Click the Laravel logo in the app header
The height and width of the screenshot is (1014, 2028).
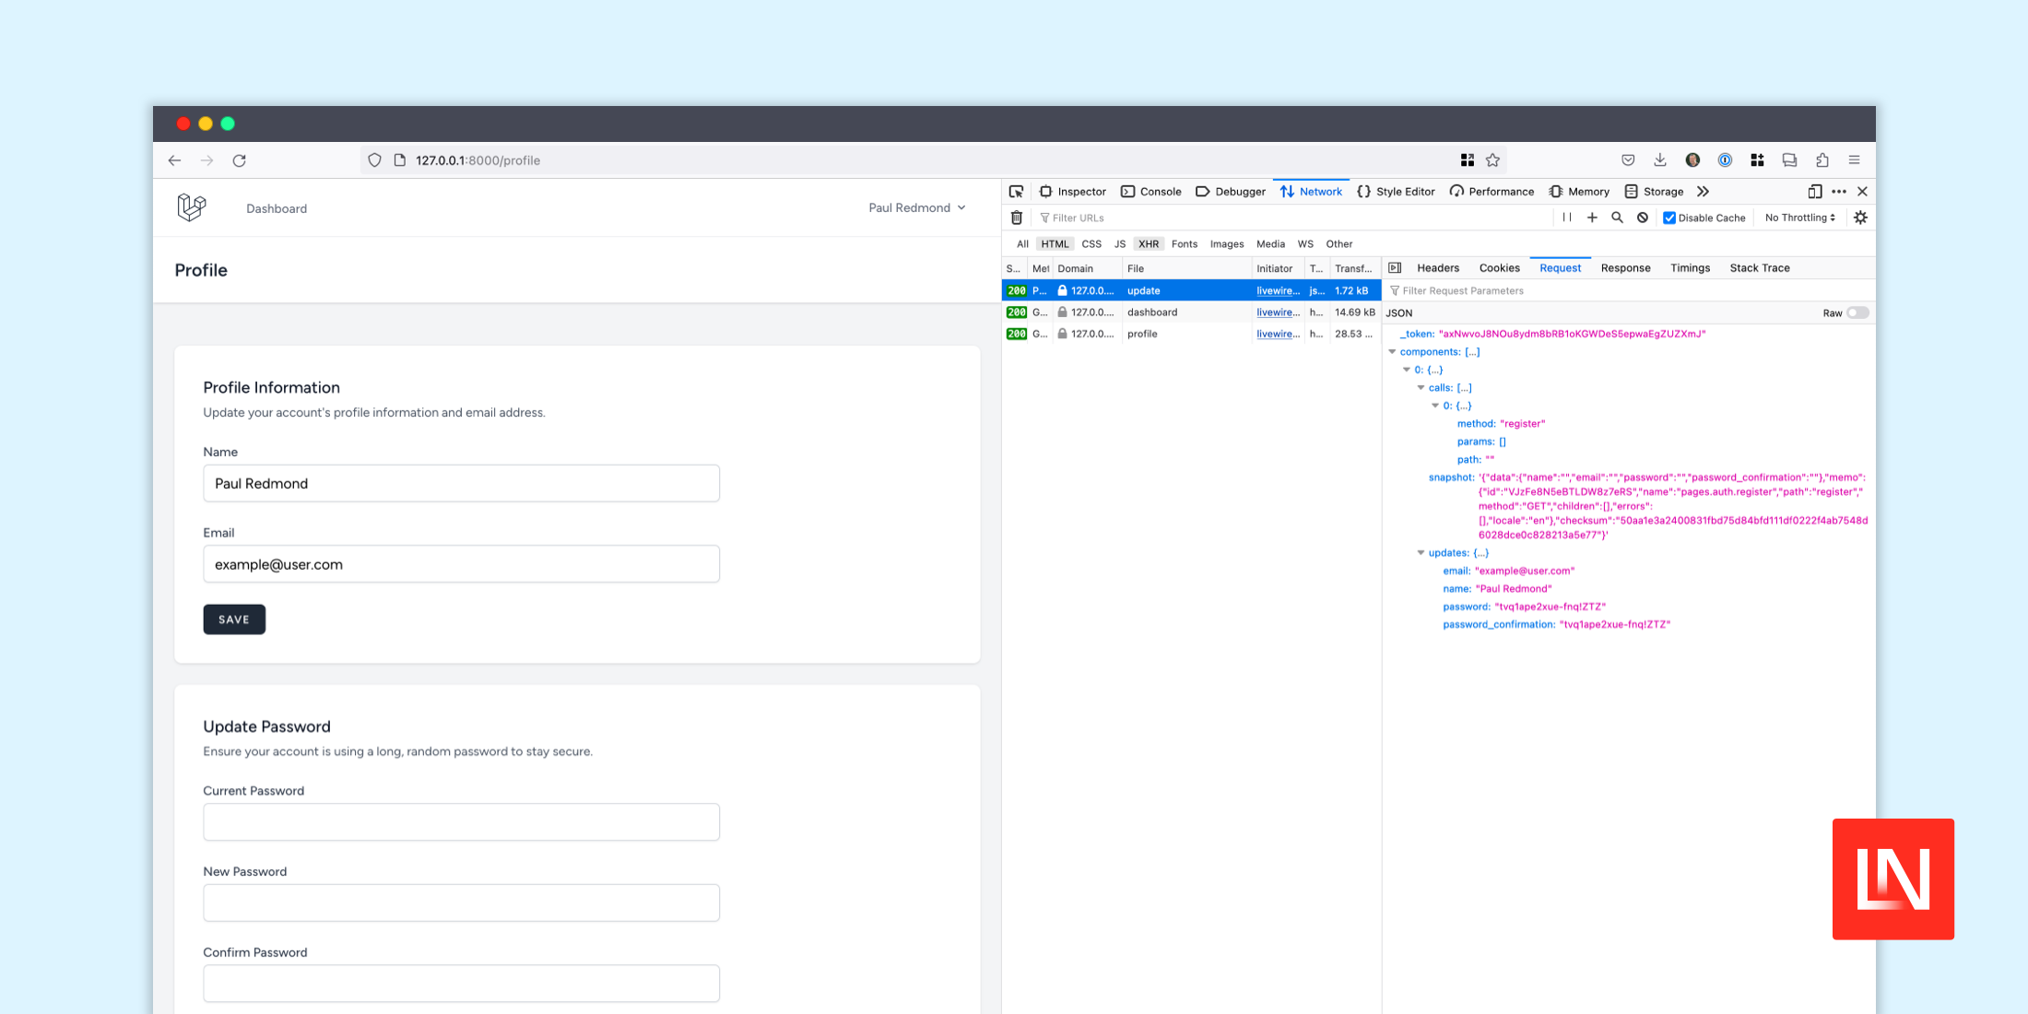pyautogui.click(x=192, y=207)
